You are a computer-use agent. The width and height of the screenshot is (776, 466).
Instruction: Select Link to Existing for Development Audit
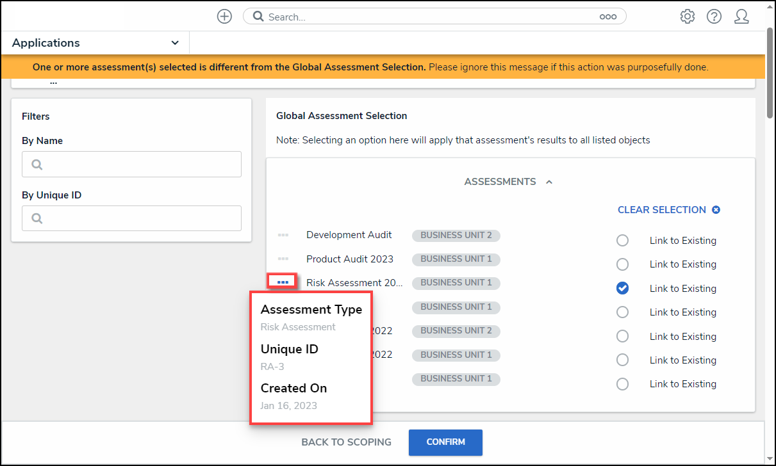(622, 241)
